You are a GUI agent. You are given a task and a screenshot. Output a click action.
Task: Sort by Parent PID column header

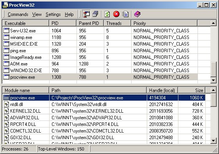tap(90, 23)
